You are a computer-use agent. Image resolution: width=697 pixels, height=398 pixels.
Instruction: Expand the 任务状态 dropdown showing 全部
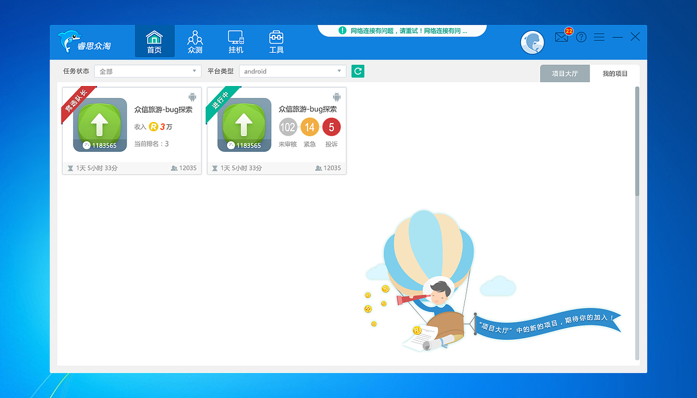[x=148, y=71]
